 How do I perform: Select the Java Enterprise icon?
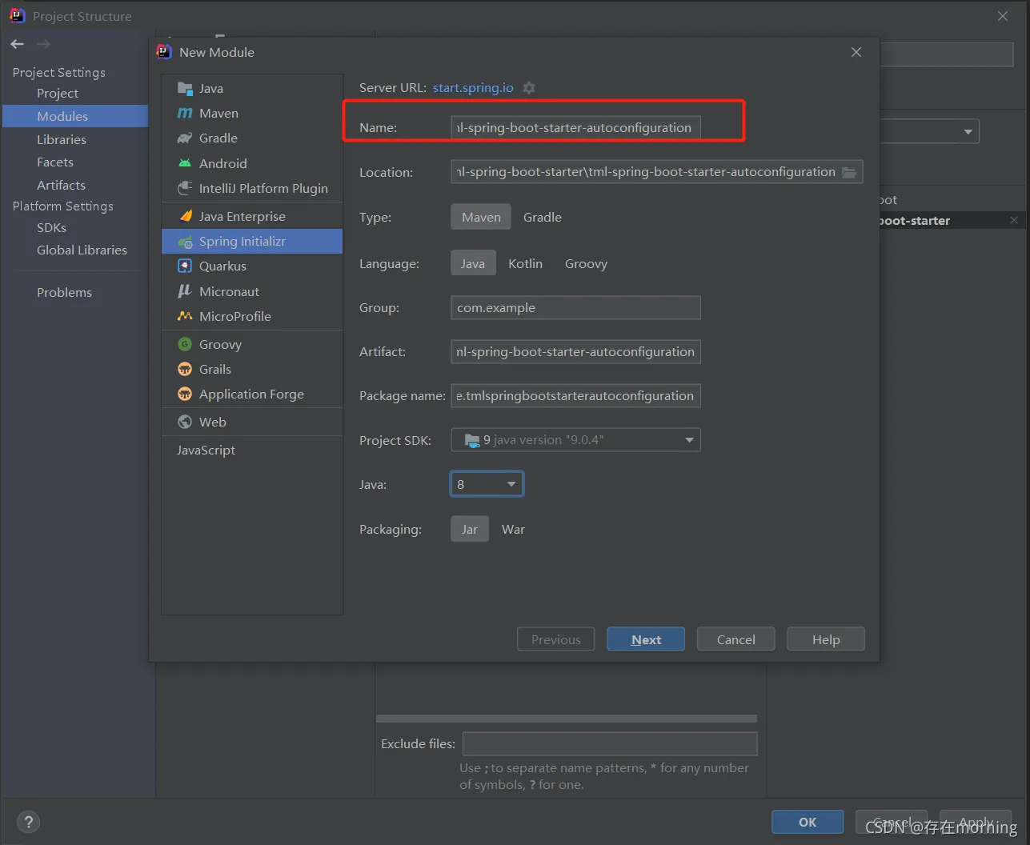click(185, 216)
